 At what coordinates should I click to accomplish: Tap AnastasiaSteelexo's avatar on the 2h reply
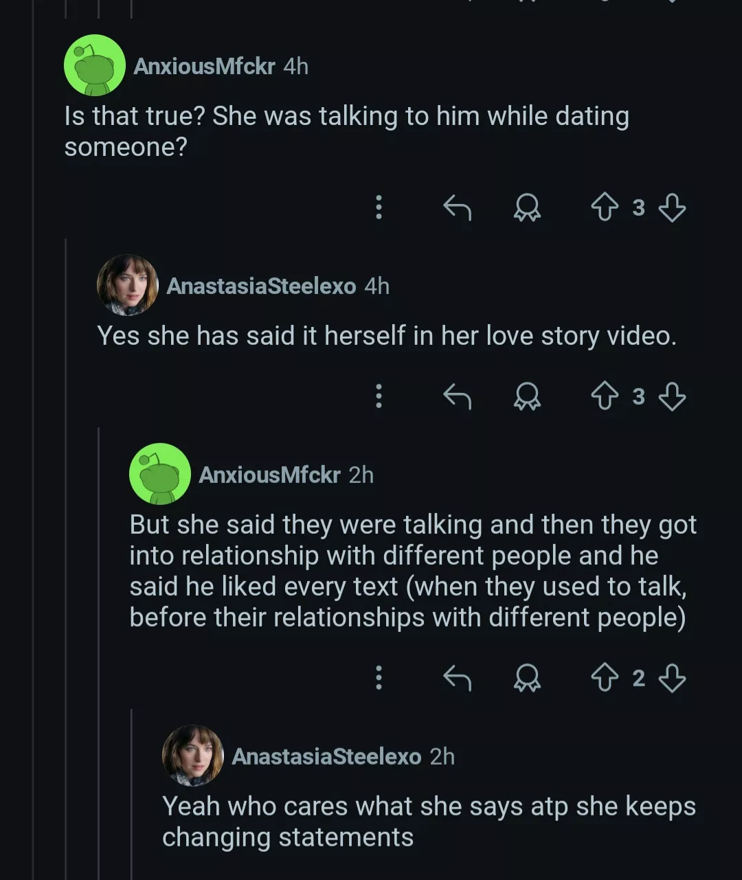point(193,756)
